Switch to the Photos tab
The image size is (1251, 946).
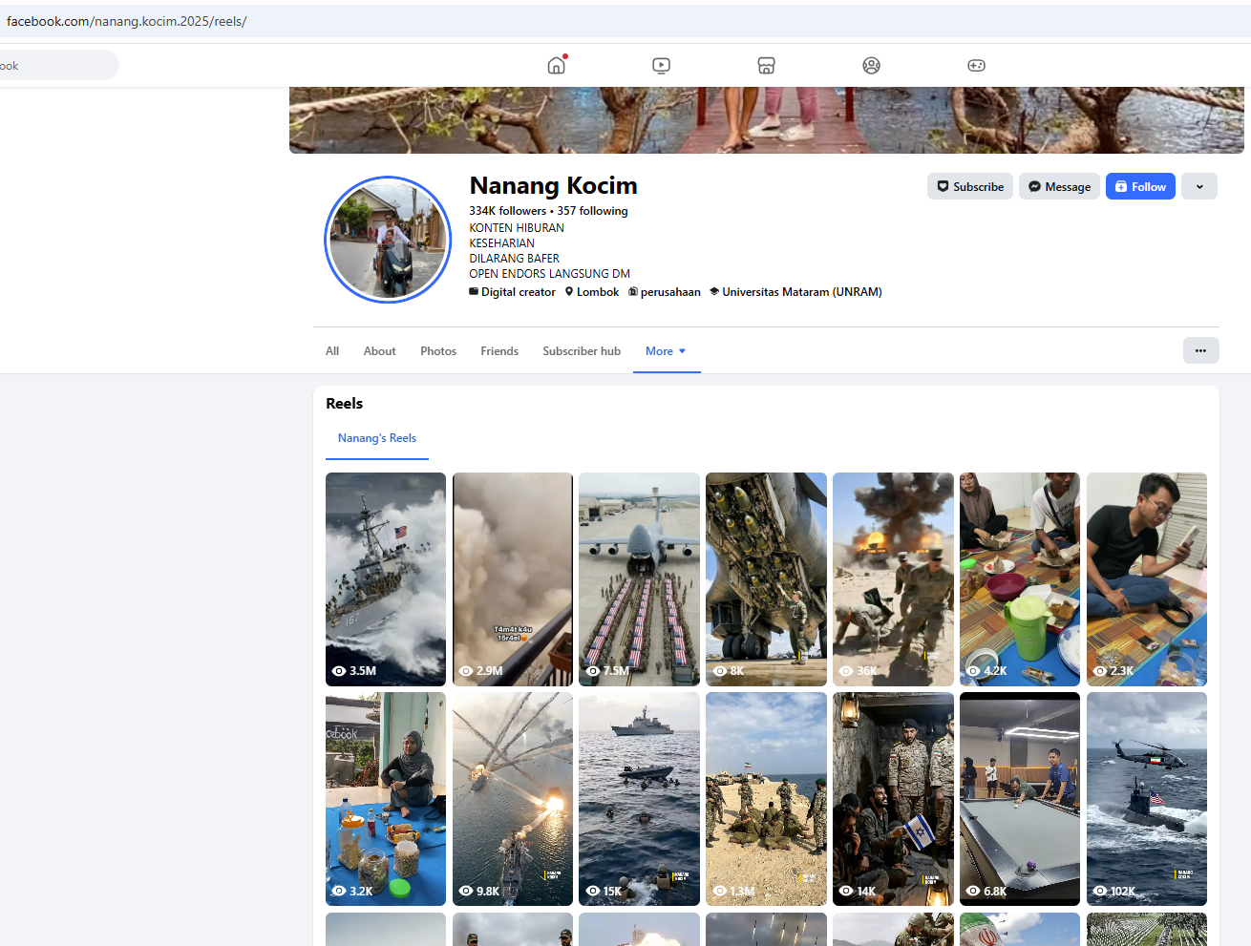click(x=438, y=351)
